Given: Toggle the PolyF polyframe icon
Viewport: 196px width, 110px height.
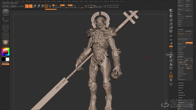Looking at the screenshot, I should [x=171, y=69].
